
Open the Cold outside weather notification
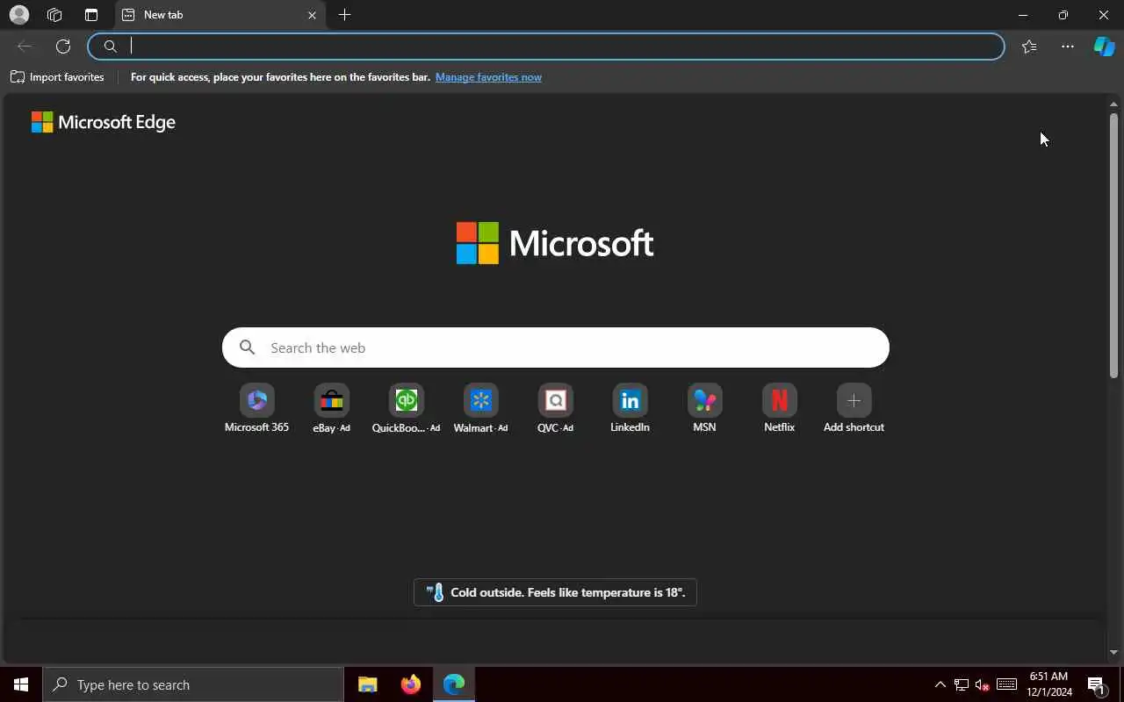point(555,592)
